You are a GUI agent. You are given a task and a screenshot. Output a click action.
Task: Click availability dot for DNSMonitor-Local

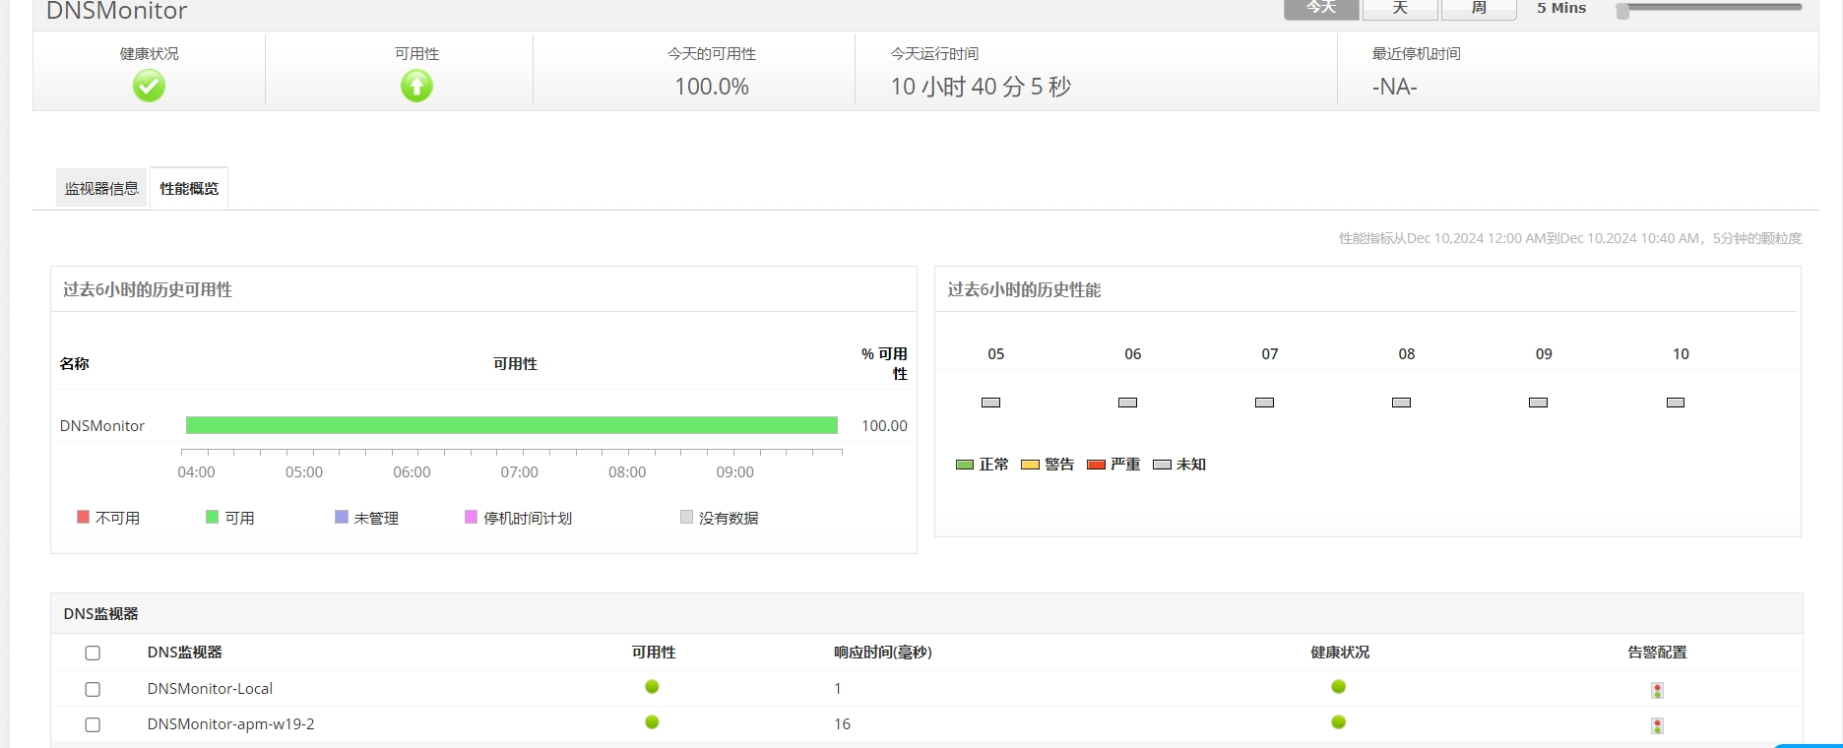click(x=652, y=687)
